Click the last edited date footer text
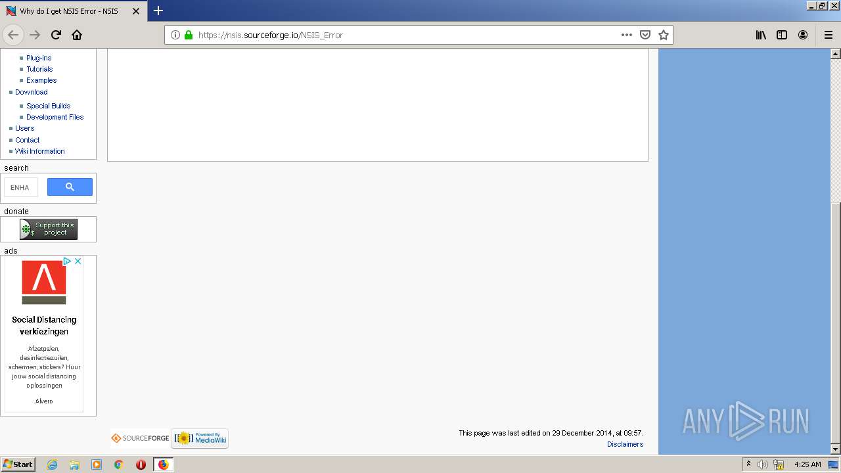 click(x=551, y=433)
